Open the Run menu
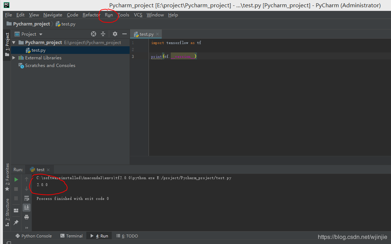This screenshot has height=244, width=391. click(109, 15)
